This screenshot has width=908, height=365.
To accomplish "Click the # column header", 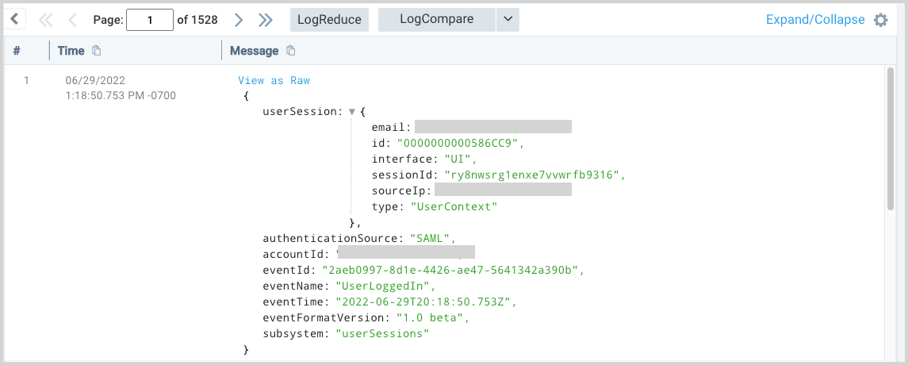I will (17, 51).
